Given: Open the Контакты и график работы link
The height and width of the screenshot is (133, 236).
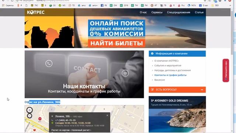Looking at the screenshot, I should point(170,75).
